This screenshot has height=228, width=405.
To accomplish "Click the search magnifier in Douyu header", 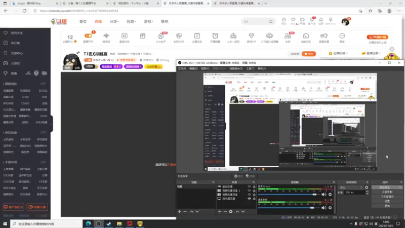I will (271, 21).
